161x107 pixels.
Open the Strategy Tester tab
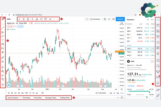pyautogui.click(x=51, y=98)
